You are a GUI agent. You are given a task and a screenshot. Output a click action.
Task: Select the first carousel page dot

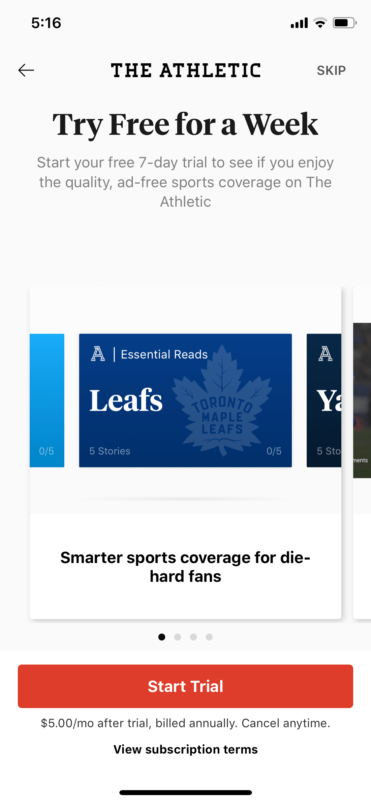click(x=162, y=637)
